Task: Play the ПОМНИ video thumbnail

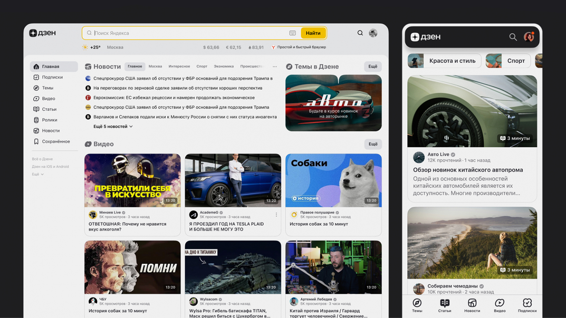Action: (132, 267)
